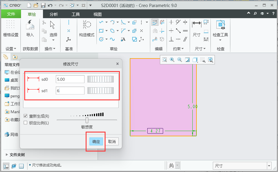Viewport: 278px width, 172px height.
Task: Select the sketch Text tool
Action: pos(123,39)
